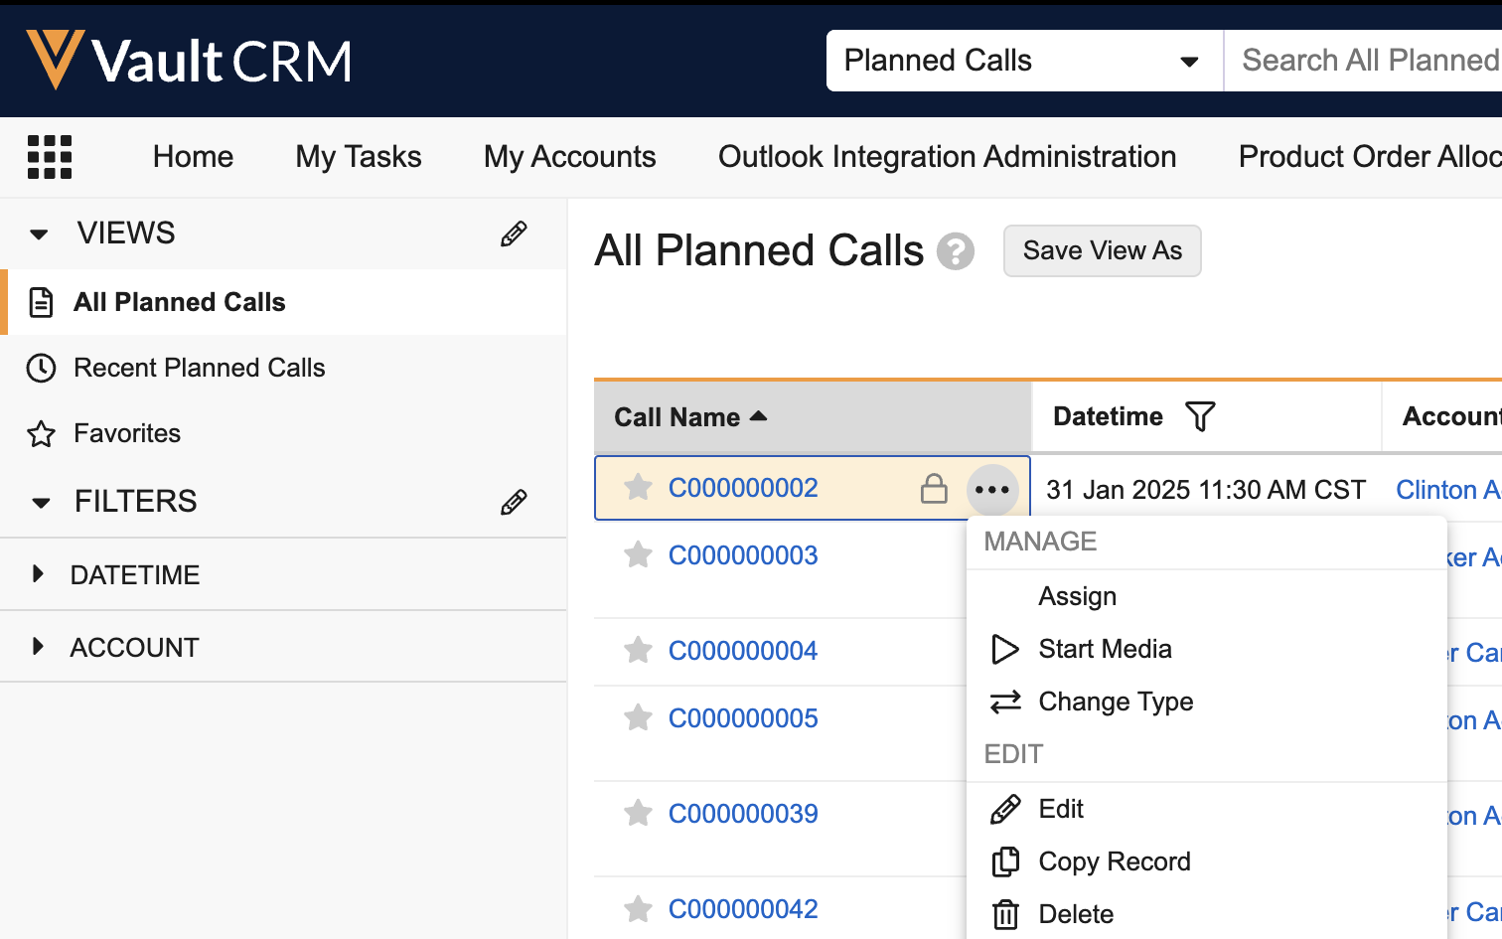Open the C000000003 call record link
Viewport: 1502px width, 939px height.
(x=743, y=555)
